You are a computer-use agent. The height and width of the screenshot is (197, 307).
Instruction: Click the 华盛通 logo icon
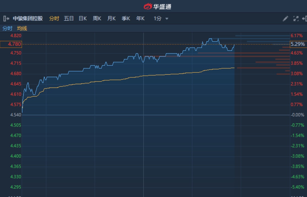148,6
